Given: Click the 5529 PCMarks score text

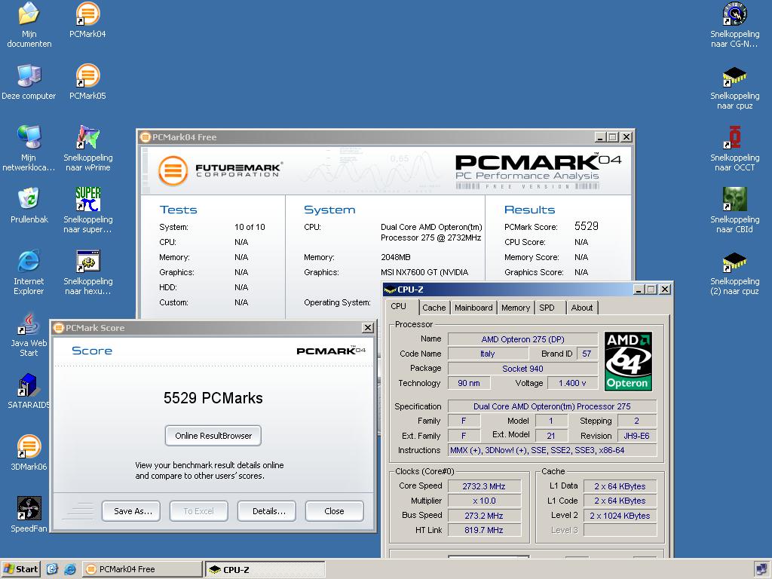Looking at the screenshot, I should pos(213,398).
